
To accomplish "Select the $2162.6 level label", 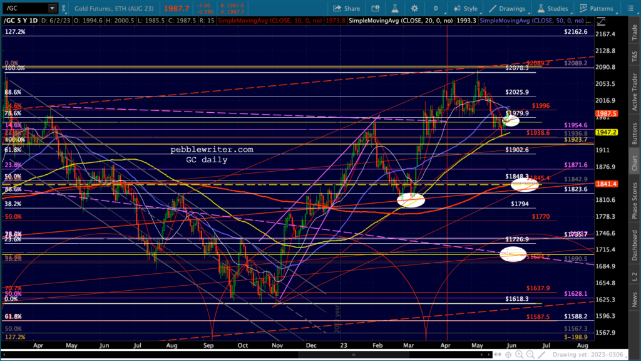I will [576, 31].
